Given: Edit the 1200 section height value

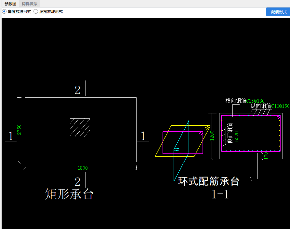Looking at the screenshot, I should click(212, 136).
